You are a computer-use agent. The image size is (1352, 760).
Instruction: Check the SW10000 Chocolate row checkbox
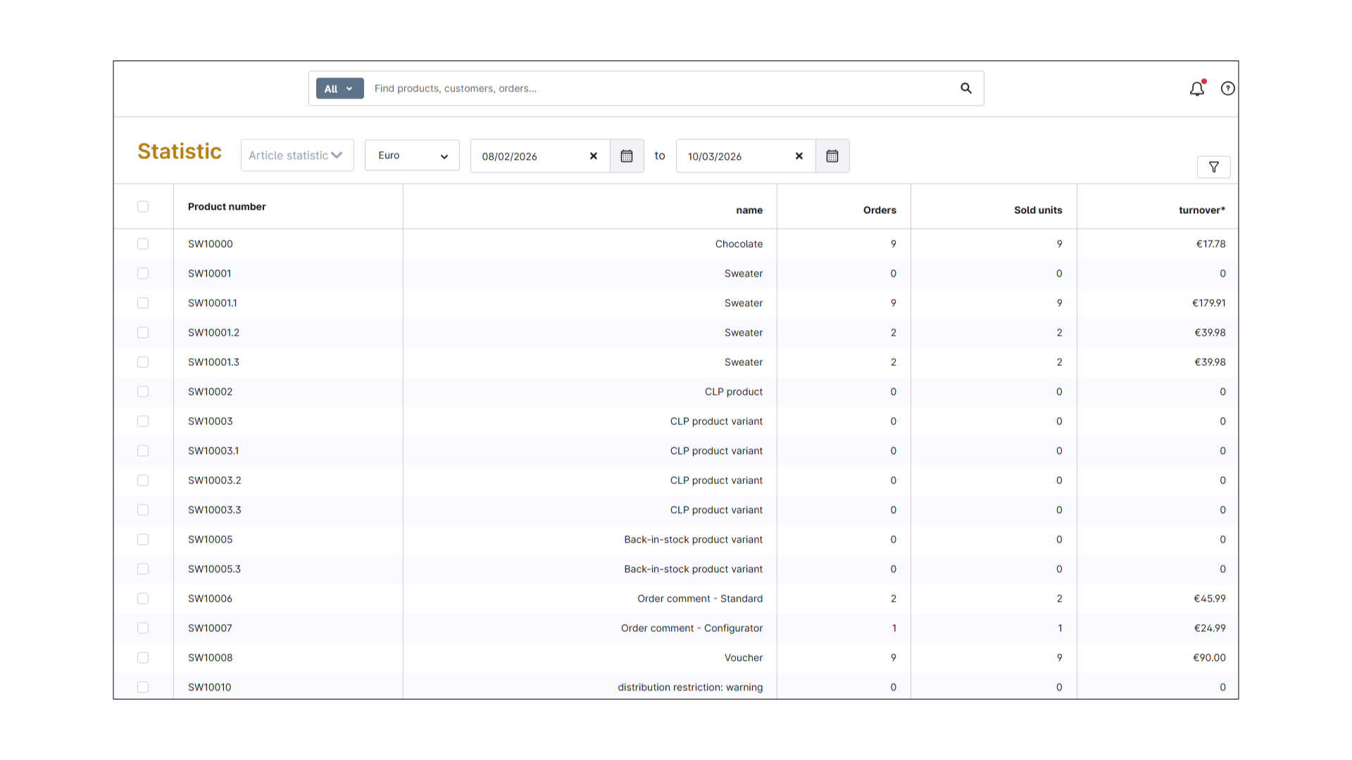pyautogui.click(x=143, y=243)
